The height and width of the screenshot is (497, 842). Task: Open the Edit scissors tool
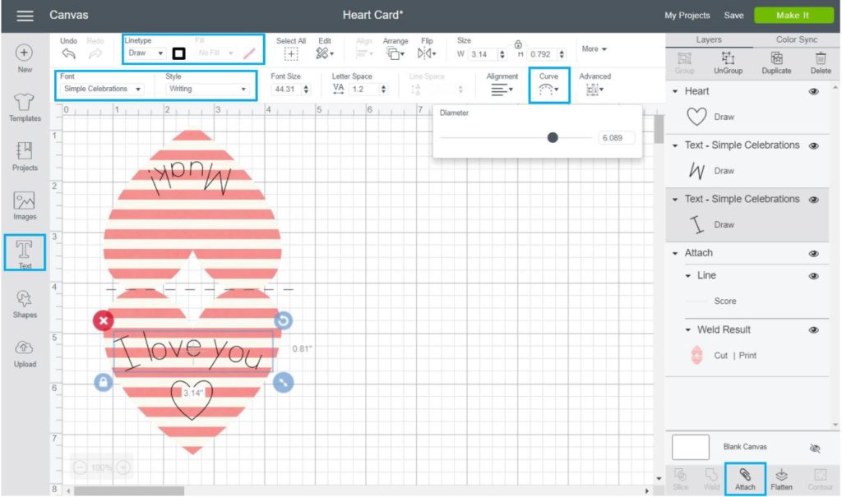coord(324,53)
